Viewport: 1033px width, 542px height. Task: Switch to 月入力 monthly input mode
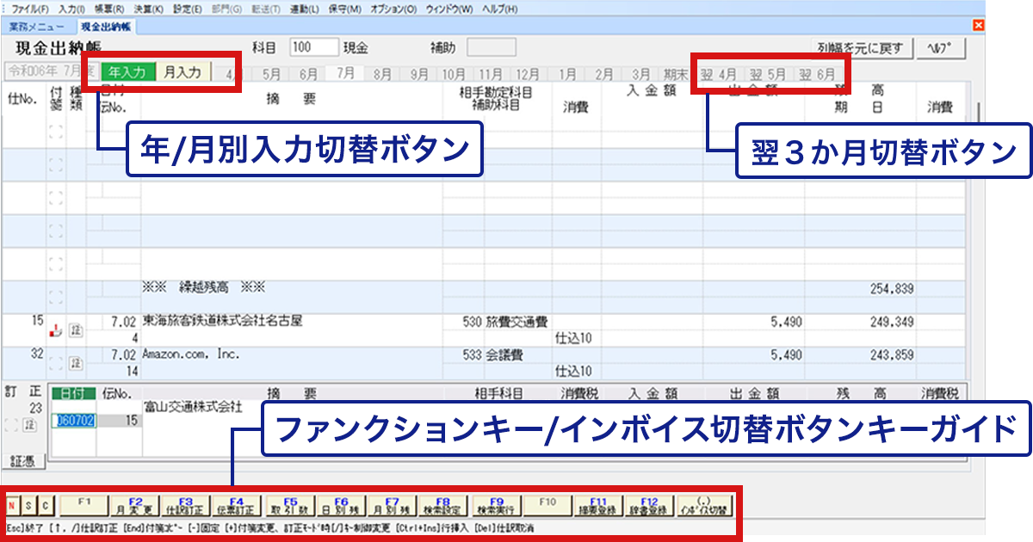coord(182,72)
